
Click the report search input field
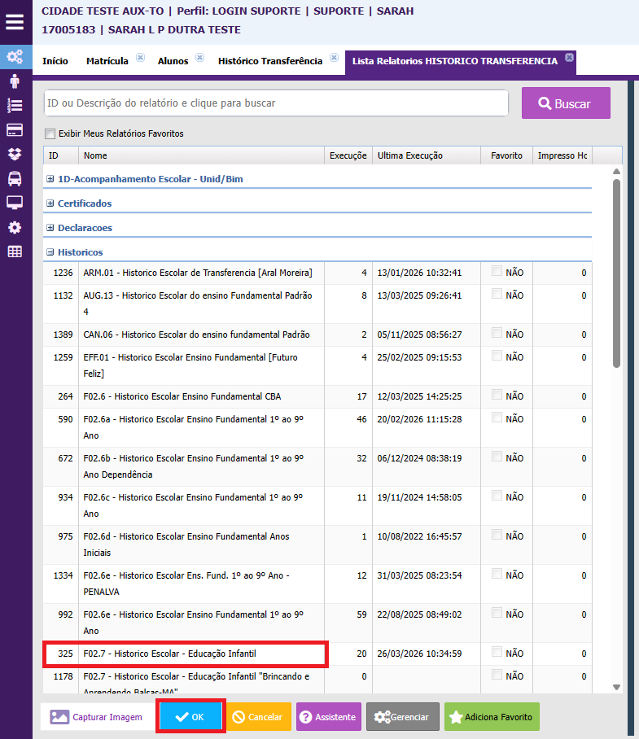(x=276, y=103)
